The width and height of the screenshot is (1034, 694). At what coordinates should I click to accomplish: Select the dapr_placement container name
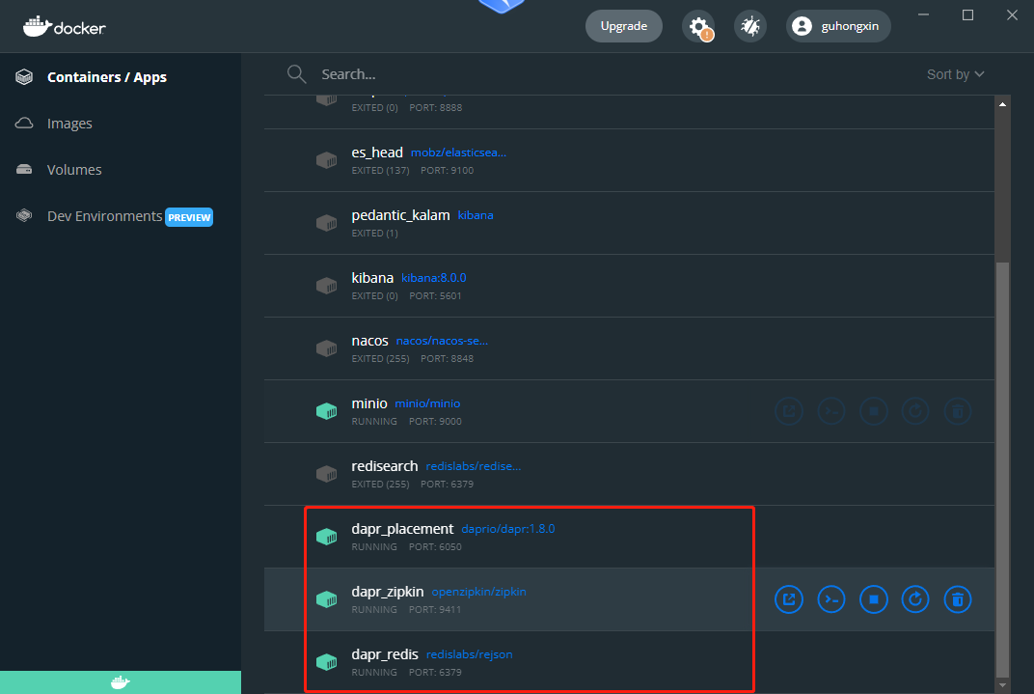(x=402, y=529)
